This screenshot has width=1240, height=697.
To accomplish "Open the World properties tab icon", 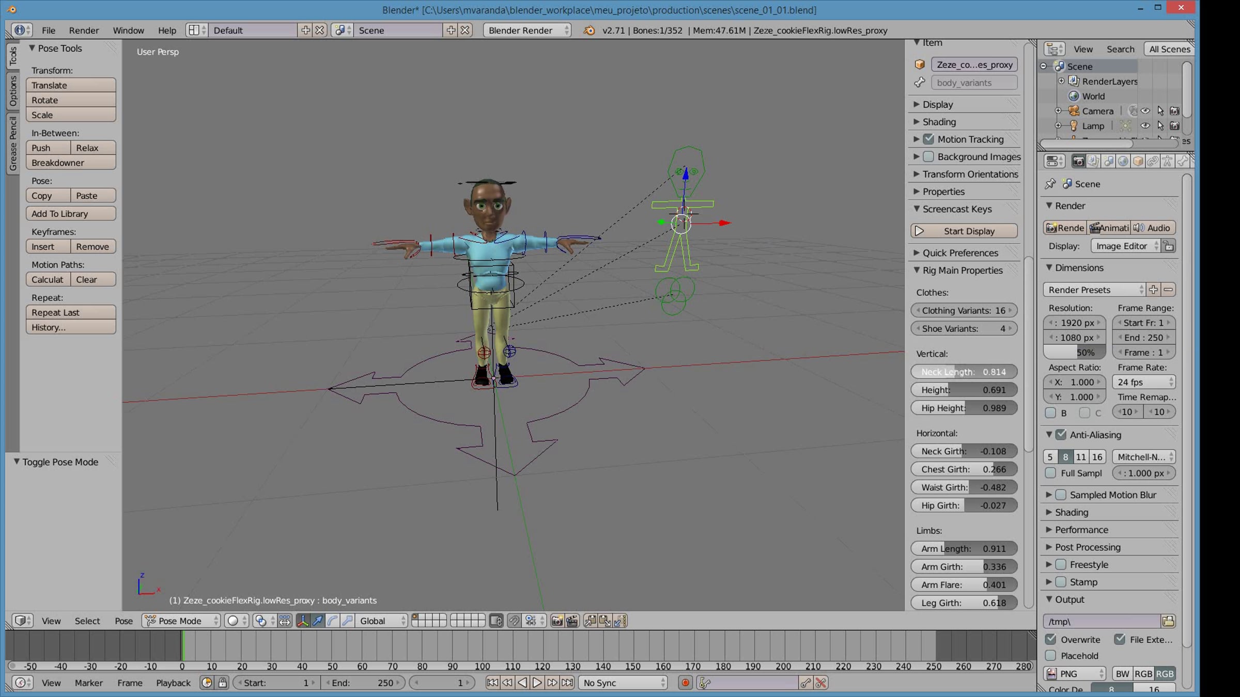I will tap(1123, 162).
